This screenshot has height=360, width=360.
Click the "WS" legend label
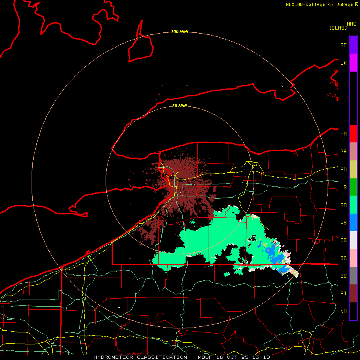[343, 223]
